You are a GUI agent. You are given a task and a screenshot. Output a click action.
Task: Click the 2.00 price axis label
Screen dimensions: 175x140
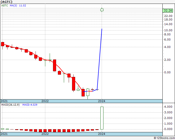click(168, 60)
